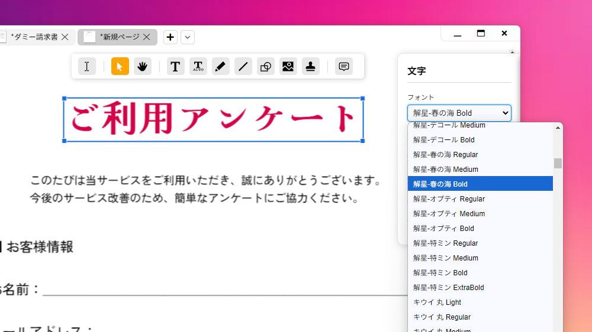Activate the arrow selection tool
This screenshot has height=332, width=592.
point(120,67)
